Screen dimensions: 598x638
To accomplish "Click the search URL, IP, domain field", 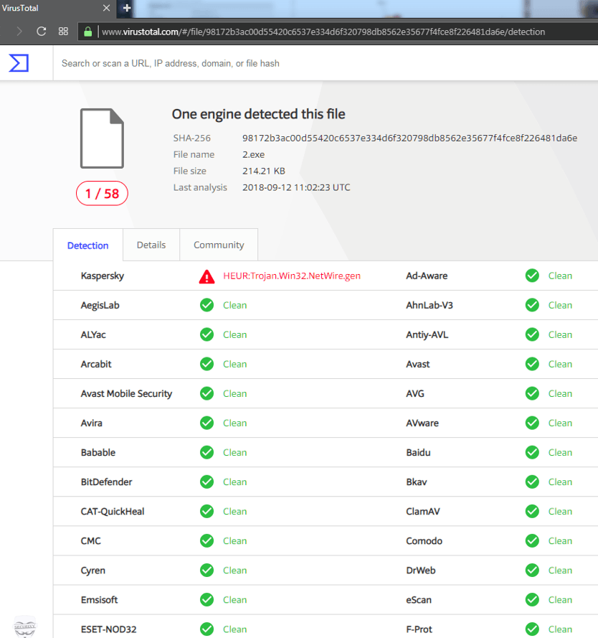I will click(x=326, y=63).
